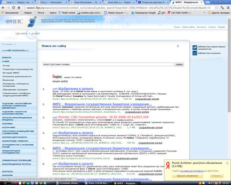Open ОФИЦИАЛЬНЫЕ ПУБЛИКАЦИИ sidebar section
This screenshot has width=231, height=185.
[17, 160]
